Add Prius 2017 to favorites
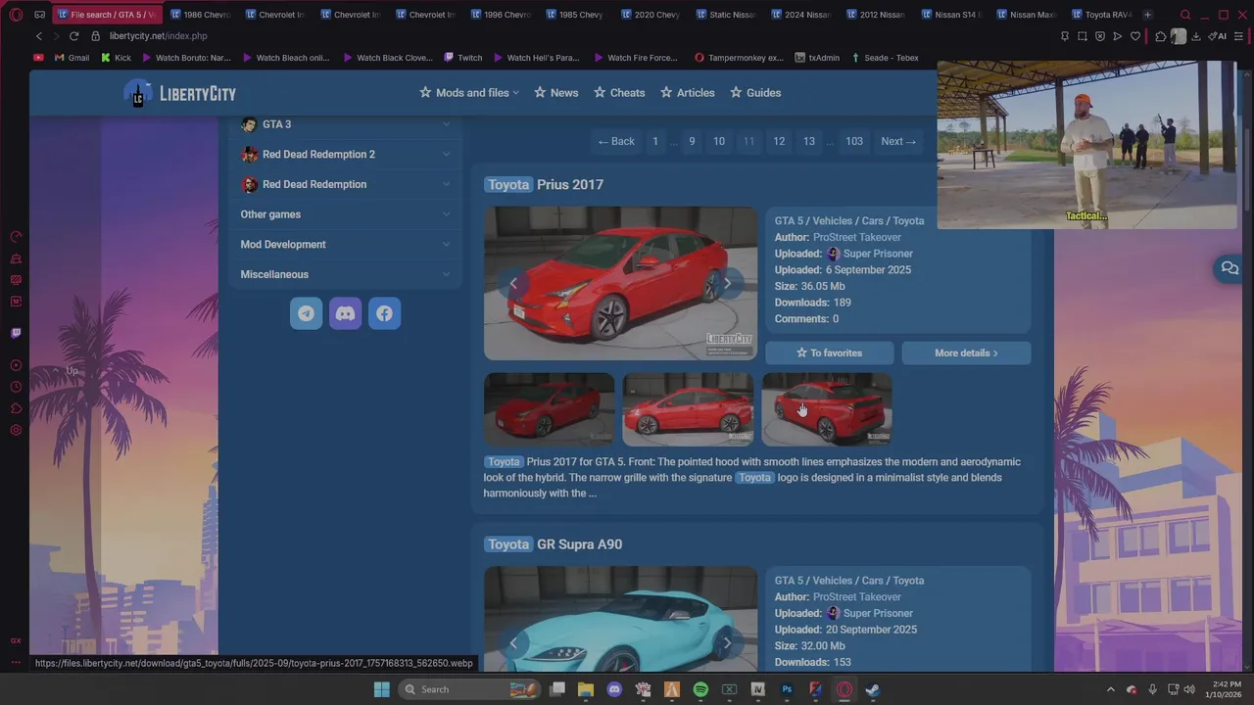Viewport: 1254px width, 705px height. tap(829, 352)
